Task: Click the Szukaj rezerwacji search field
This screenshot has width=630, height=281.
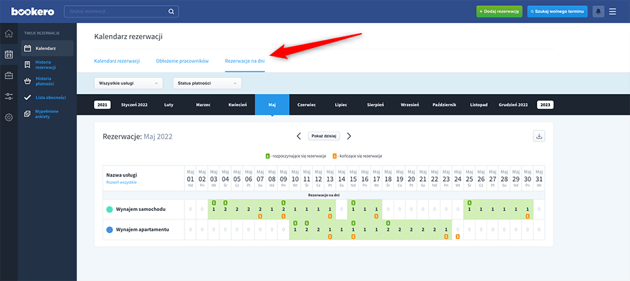Action: [x=117, y=12]
